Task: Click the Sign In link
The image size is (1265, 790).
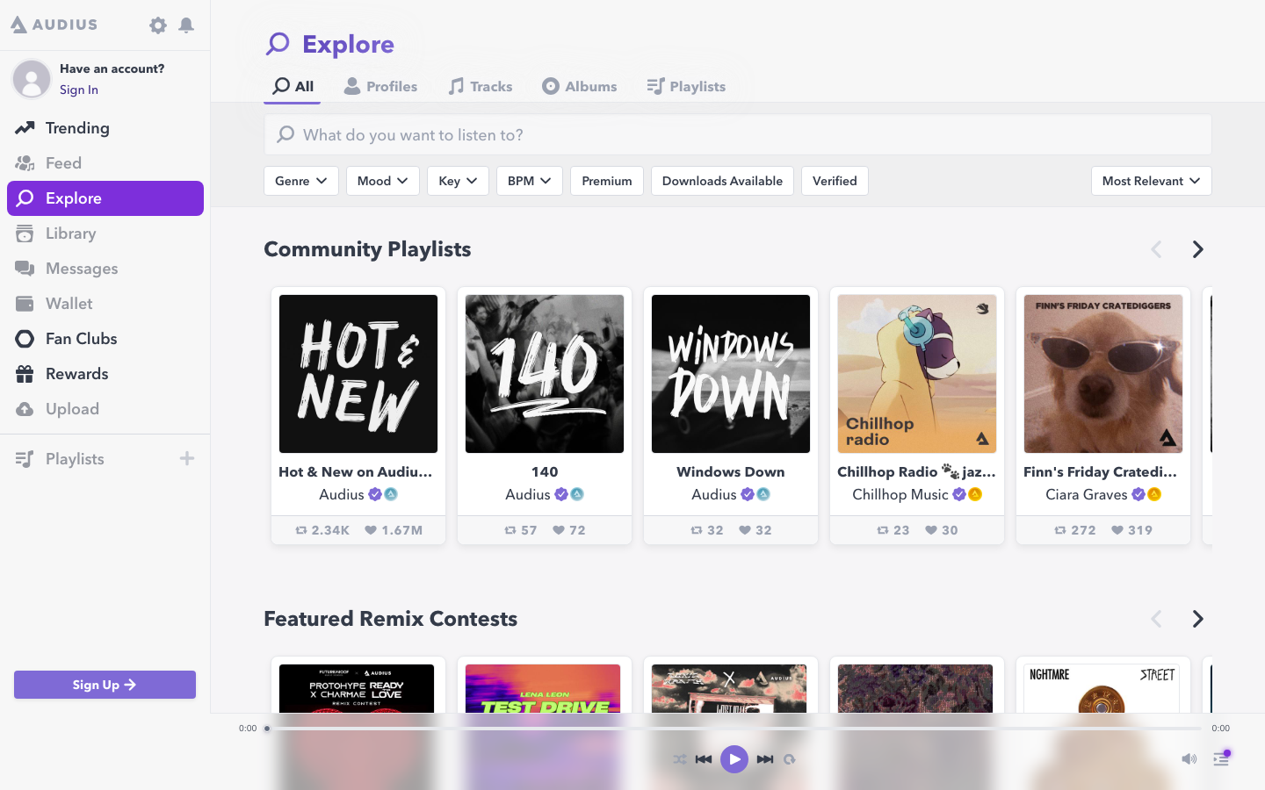Action: tap(79, 90)
